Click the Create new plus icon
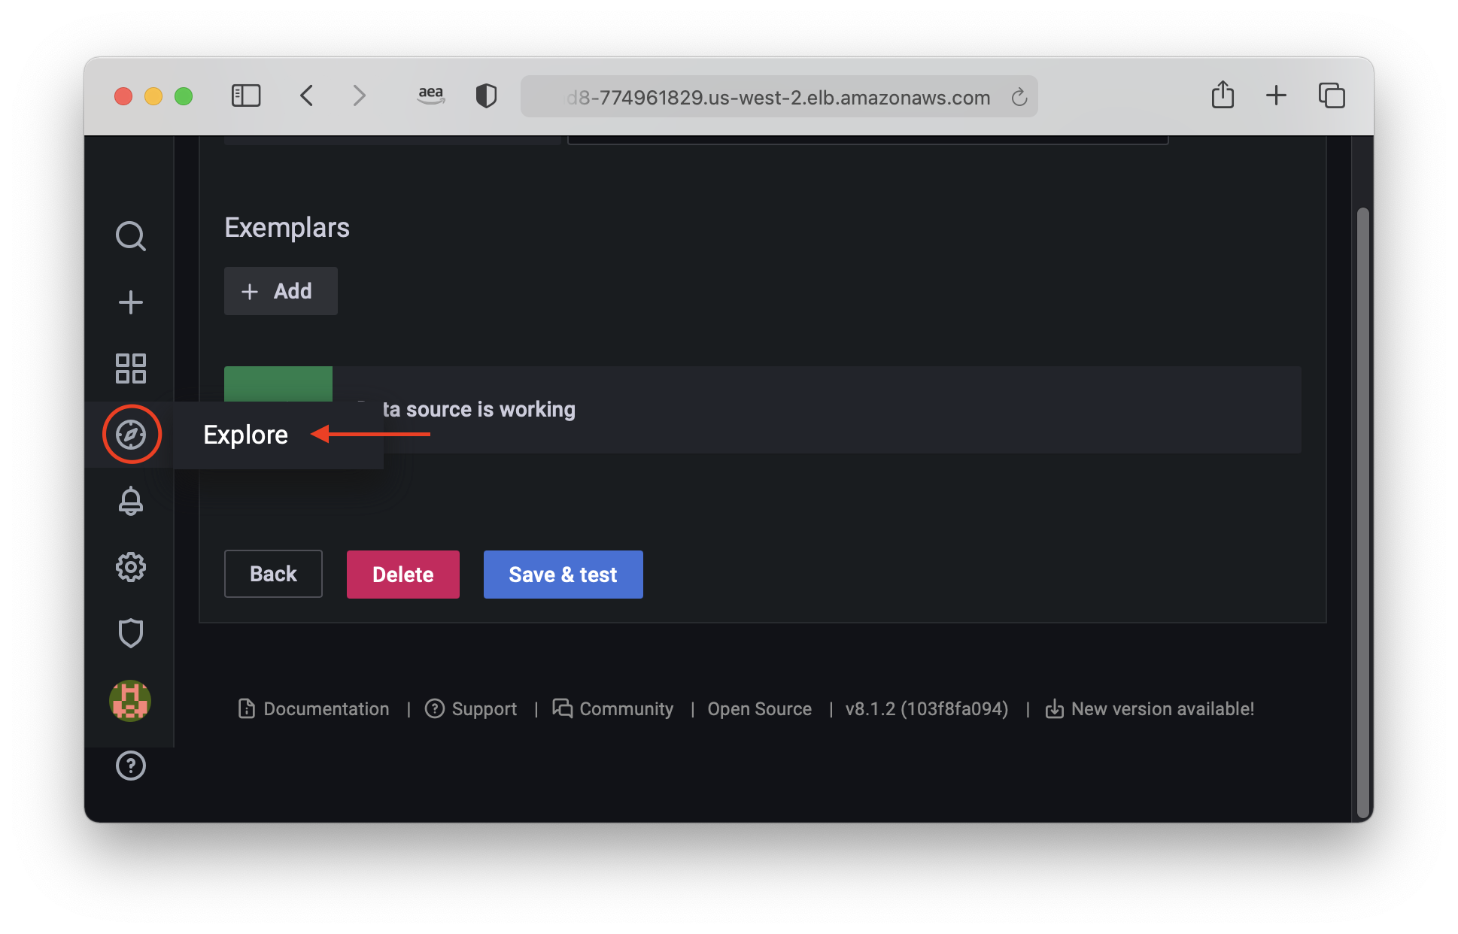Image resolution: width=1458 pixels, height=934 pixels. coord(131,301)
